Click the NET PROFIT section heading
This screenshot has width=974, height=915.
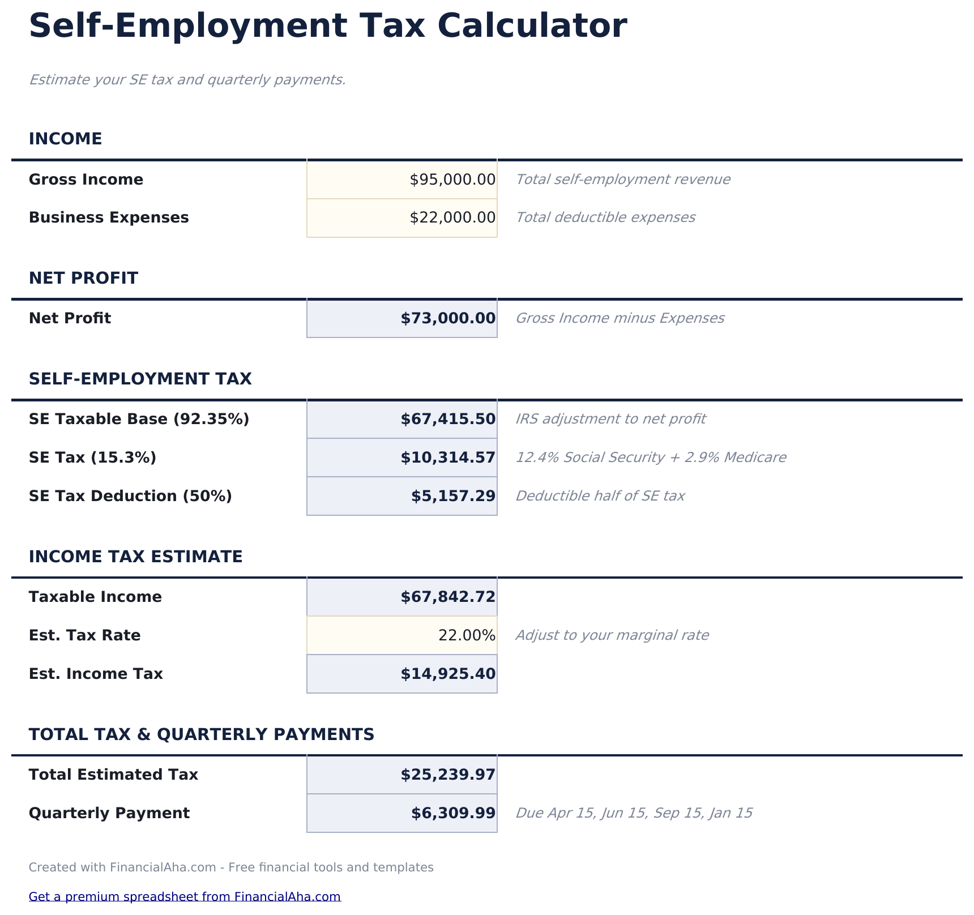(x=83, y=278)
